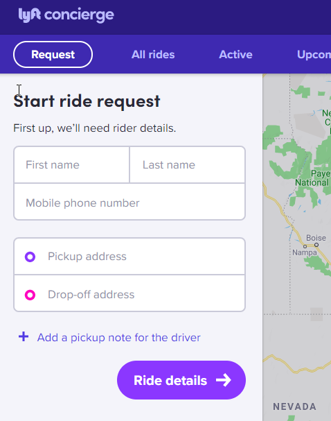Image resolution: width=331 pixels, height=421 pixels.
Task: Click the Lyft concierge logo
Action: pos(66,15)
